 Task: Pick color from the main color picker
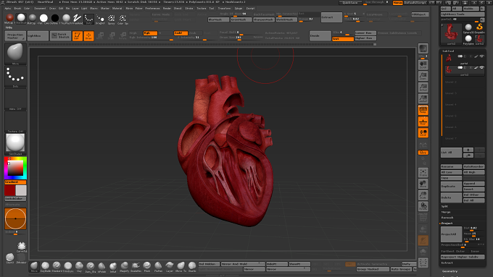[x=15, y=169]
